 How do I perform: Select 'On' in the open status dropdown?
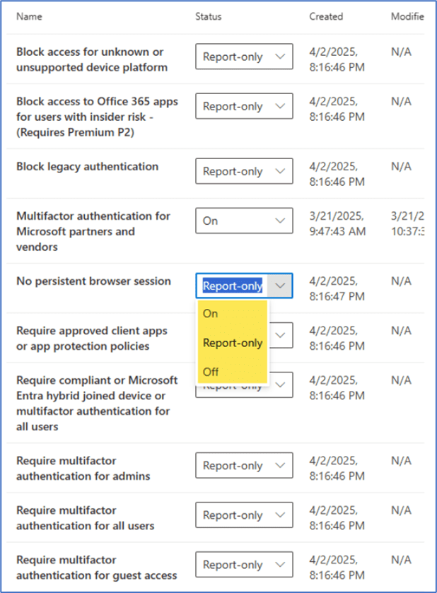tap(211, 314)
